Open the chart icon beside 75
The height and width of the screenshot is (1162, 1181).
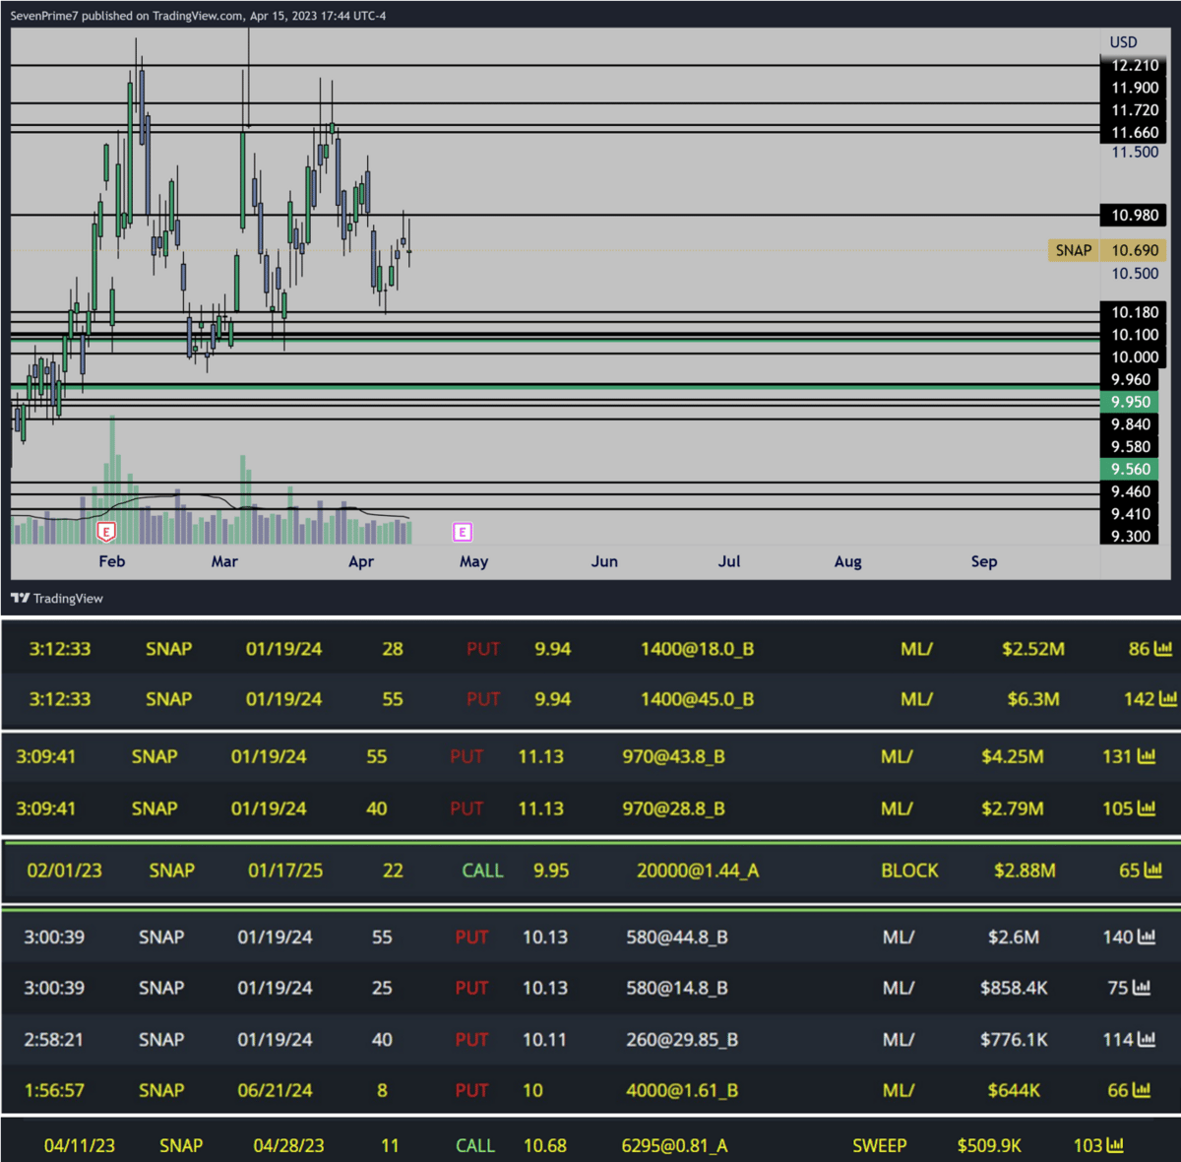[x=1142, y=988]
